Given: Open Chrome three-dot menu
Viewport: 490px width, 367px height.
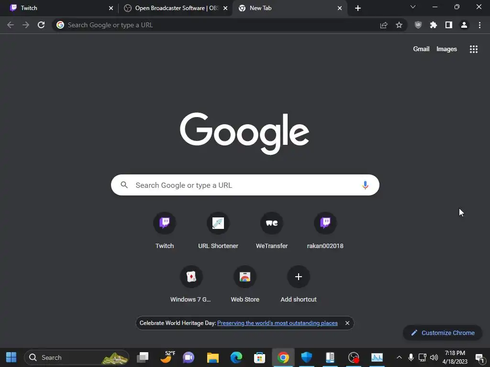Looking at the screenshot, I should pyautogui.click(x=479, y=25).
